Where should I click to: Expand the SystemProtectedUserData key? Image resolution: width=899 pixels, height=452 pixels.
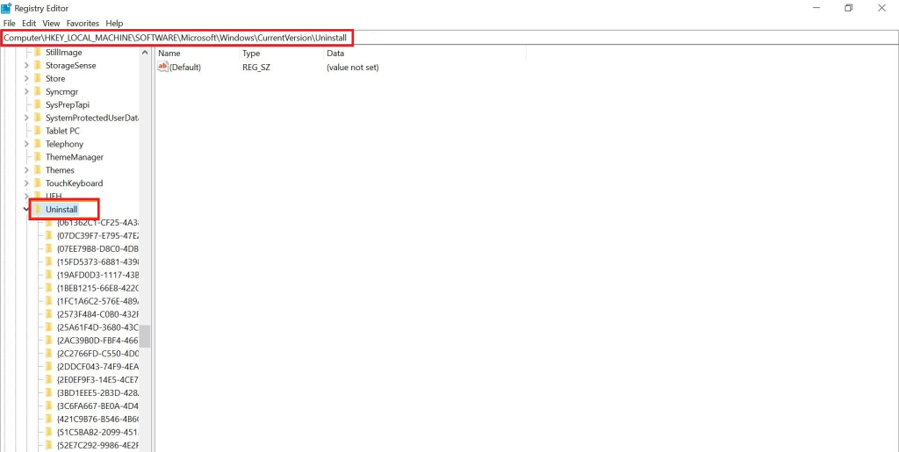26,118
